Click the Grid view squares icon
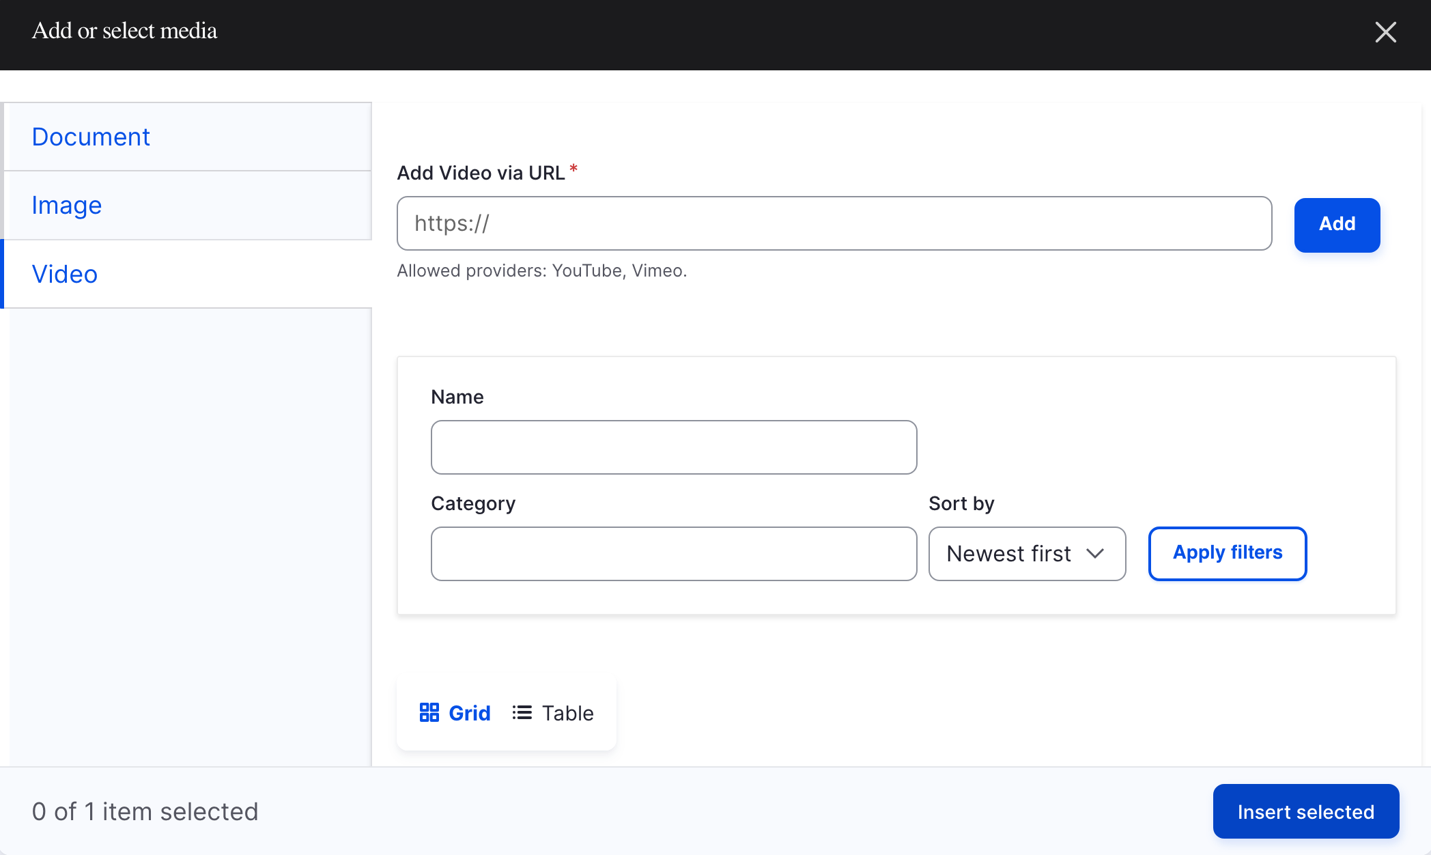This screenshot has height=855, width=1431. coord(429,713)
